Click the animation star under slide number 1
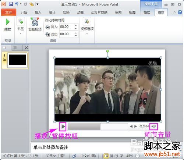The width and height of the screenshot is (184, 160). [5, 60]
